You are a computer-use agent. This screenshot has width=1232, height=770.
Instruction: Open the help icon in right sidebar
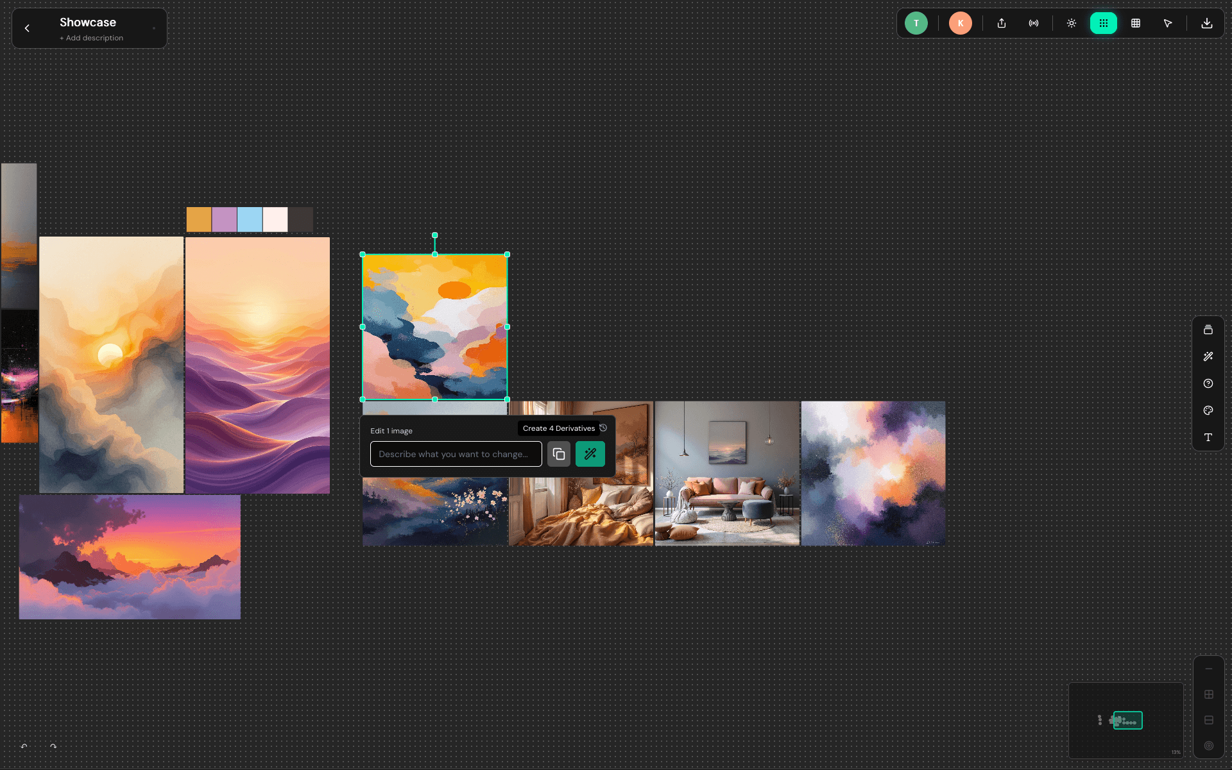pos(1208,383)
